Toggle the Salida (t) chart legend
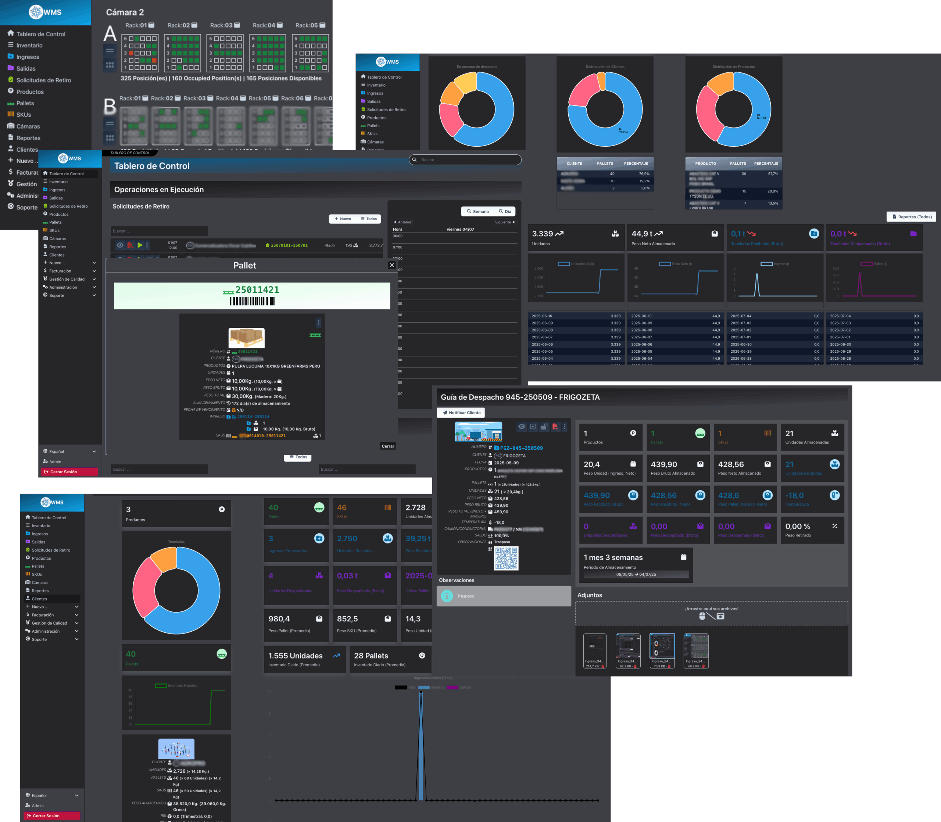This screenshot has width=941, height=822. (x=874, y=264)
